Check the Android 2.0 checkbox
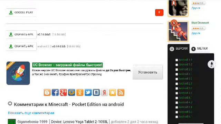This screenshot has width=221, height=124. click(176, 70)
